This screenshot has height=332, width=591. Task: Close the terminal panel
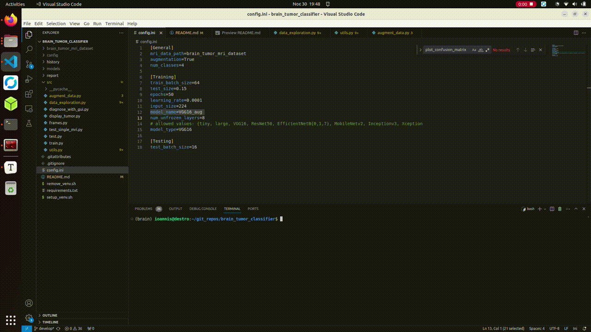(584, 209)
